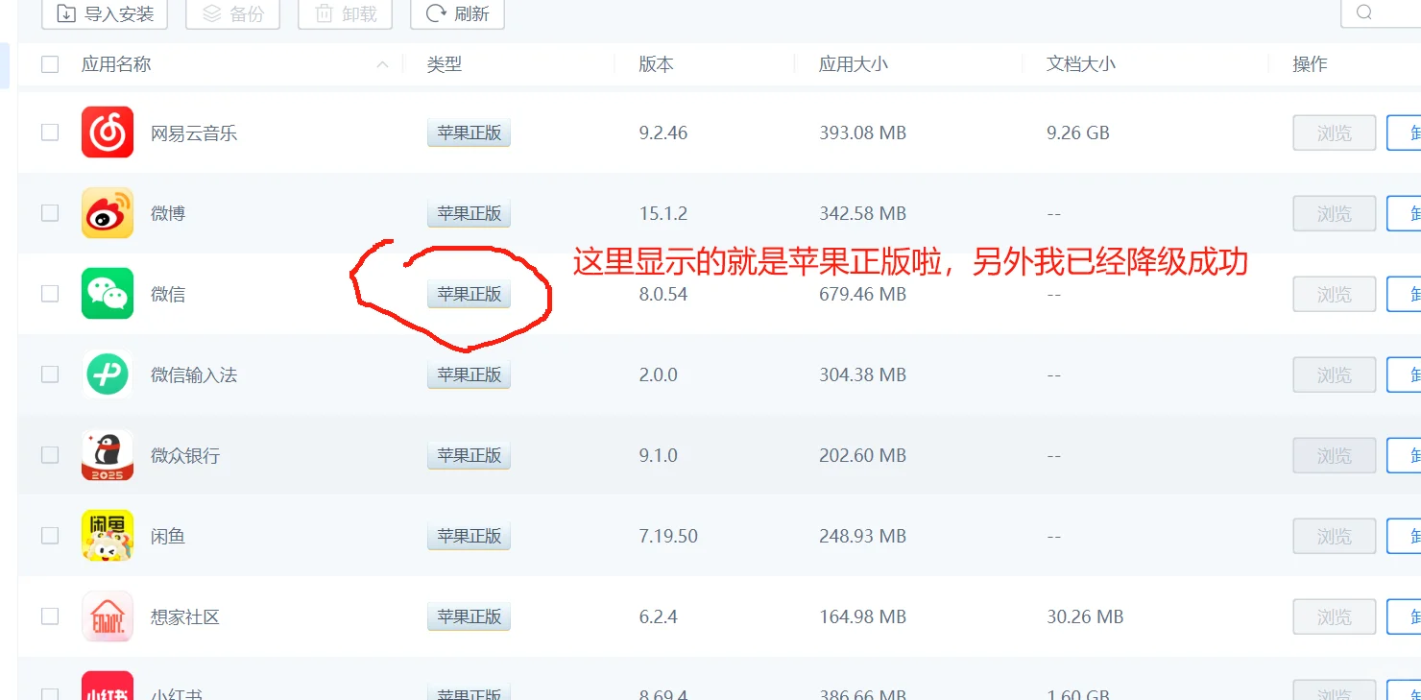Click the NetEase Cloud Music app icon
This screenshot has height=700, width=1421.
(x=107, y=132)
